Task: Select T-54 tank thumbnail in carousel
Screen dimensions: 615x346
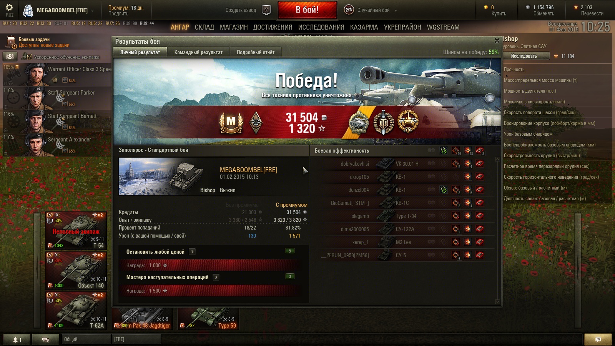Action: (76, 230)
